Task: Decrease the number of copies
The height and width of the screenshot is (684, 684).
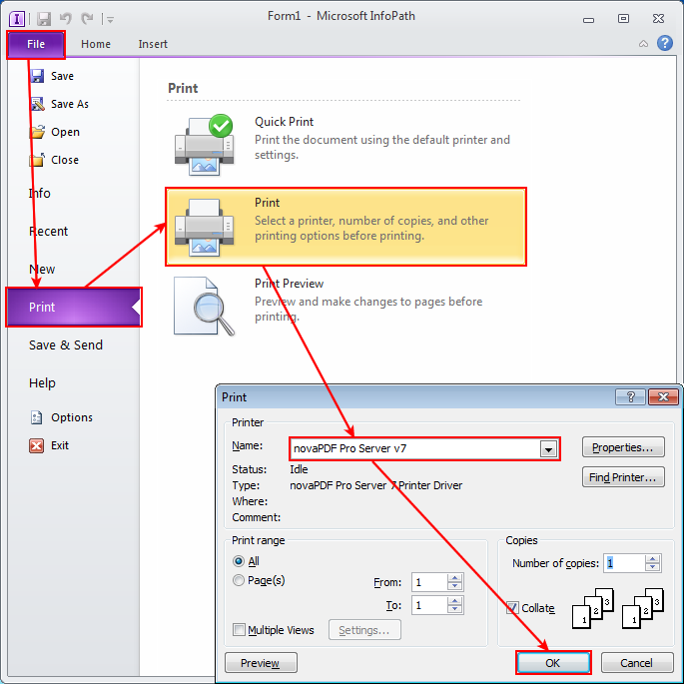Action: coord(653,567)
